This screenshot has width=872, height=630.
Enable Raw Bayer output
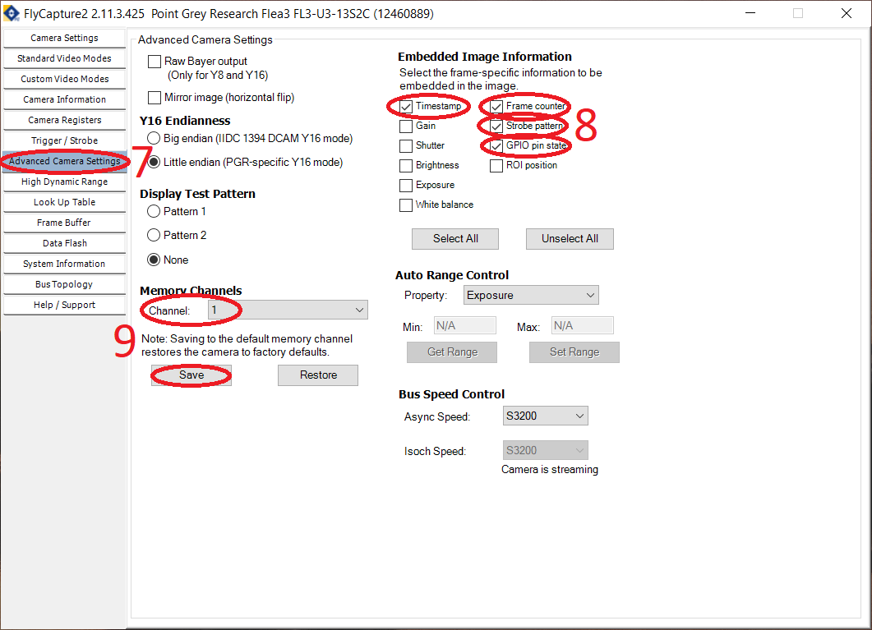(155, 62)
